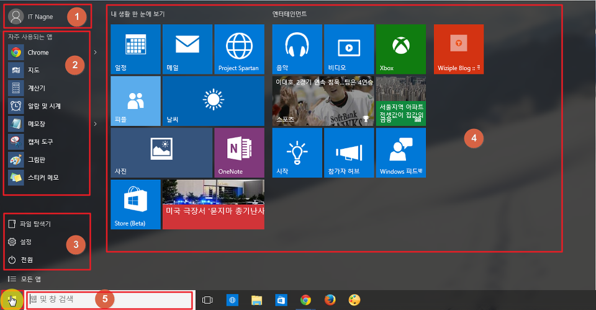
Task: Click the Firefox icon in the taskbar
Action: coord(330,300)
